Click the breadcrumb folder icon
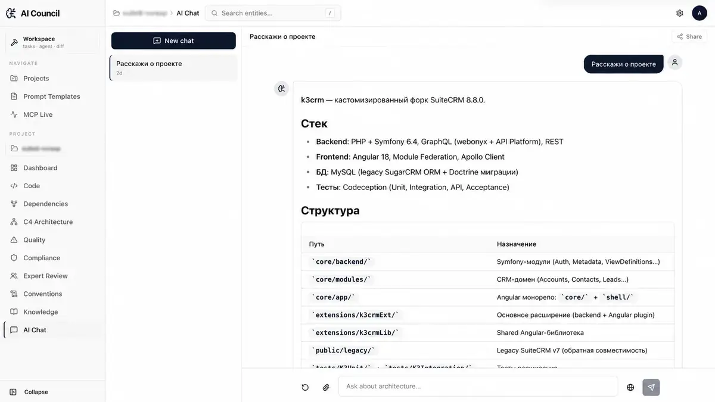Screen dimensions: 715x402 (117, 13)
